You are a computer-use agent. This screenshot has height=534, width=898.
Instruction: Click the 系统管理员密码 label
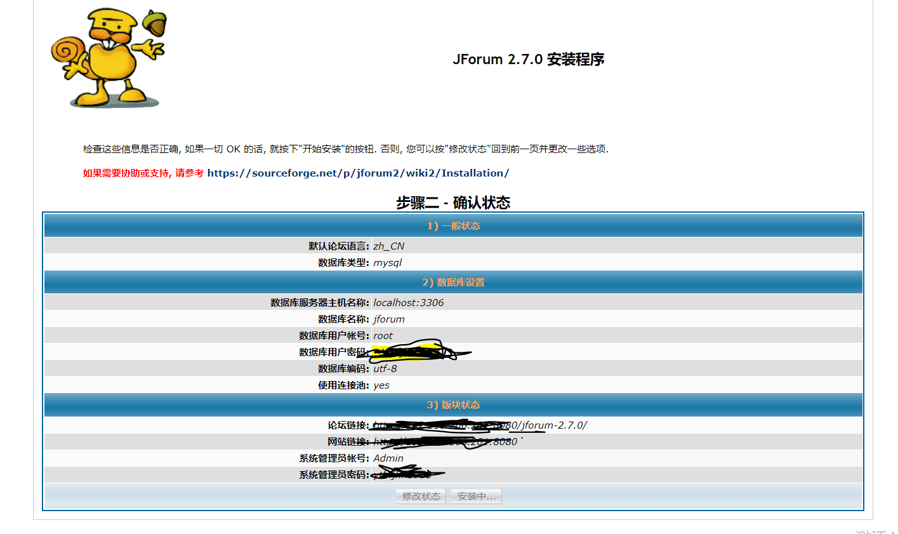(334, 475)
